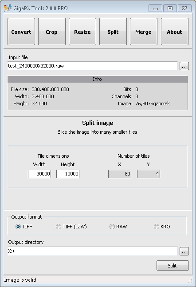Click the 76,80 Gigapixels image value
This screenshot has height=287, width=196.
click(x=153, y=104)
